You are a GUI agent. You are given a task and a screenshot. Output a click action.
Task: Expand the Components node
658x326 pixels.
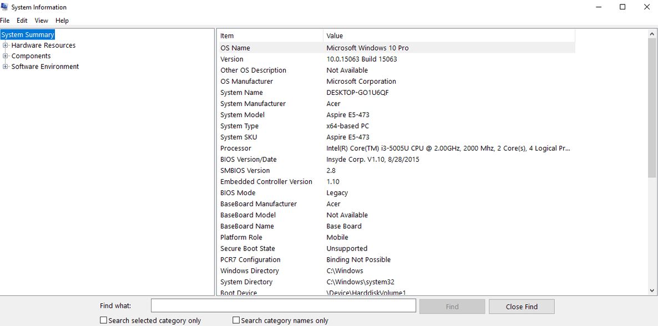(x=6, y=56)
